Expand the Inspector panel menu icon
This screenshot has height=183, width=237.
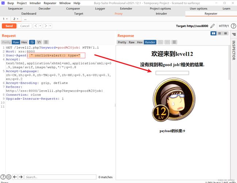tap(234, 35)
